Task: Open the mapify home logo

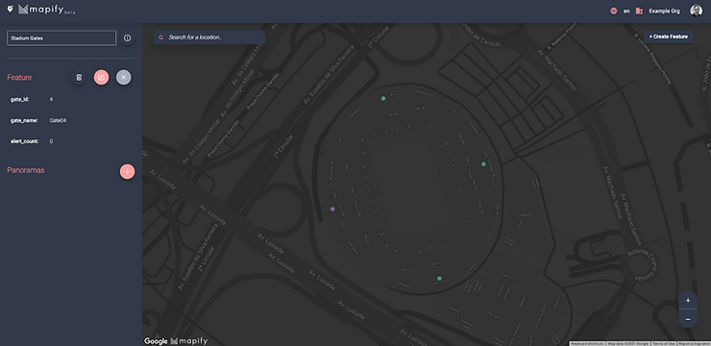Action: (46, 10)
